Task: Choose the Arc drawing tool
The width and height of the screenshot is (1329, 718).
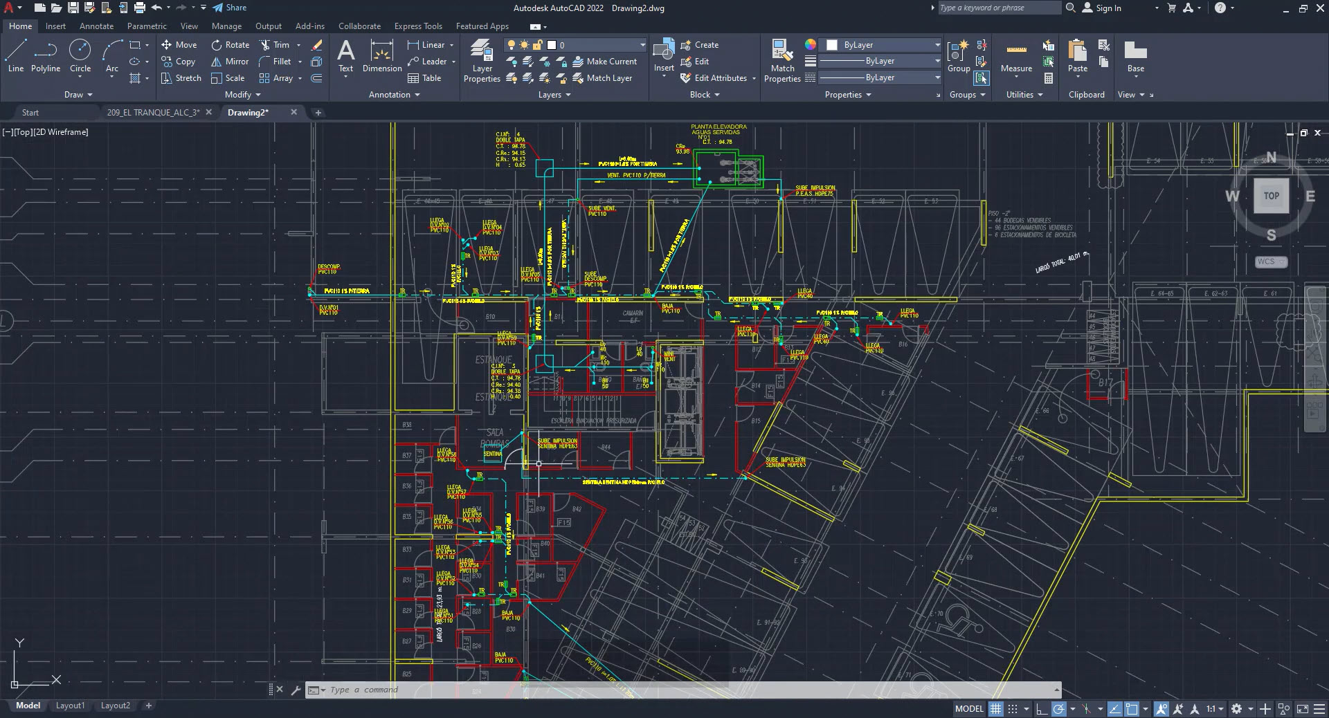Action: [112, 55]
